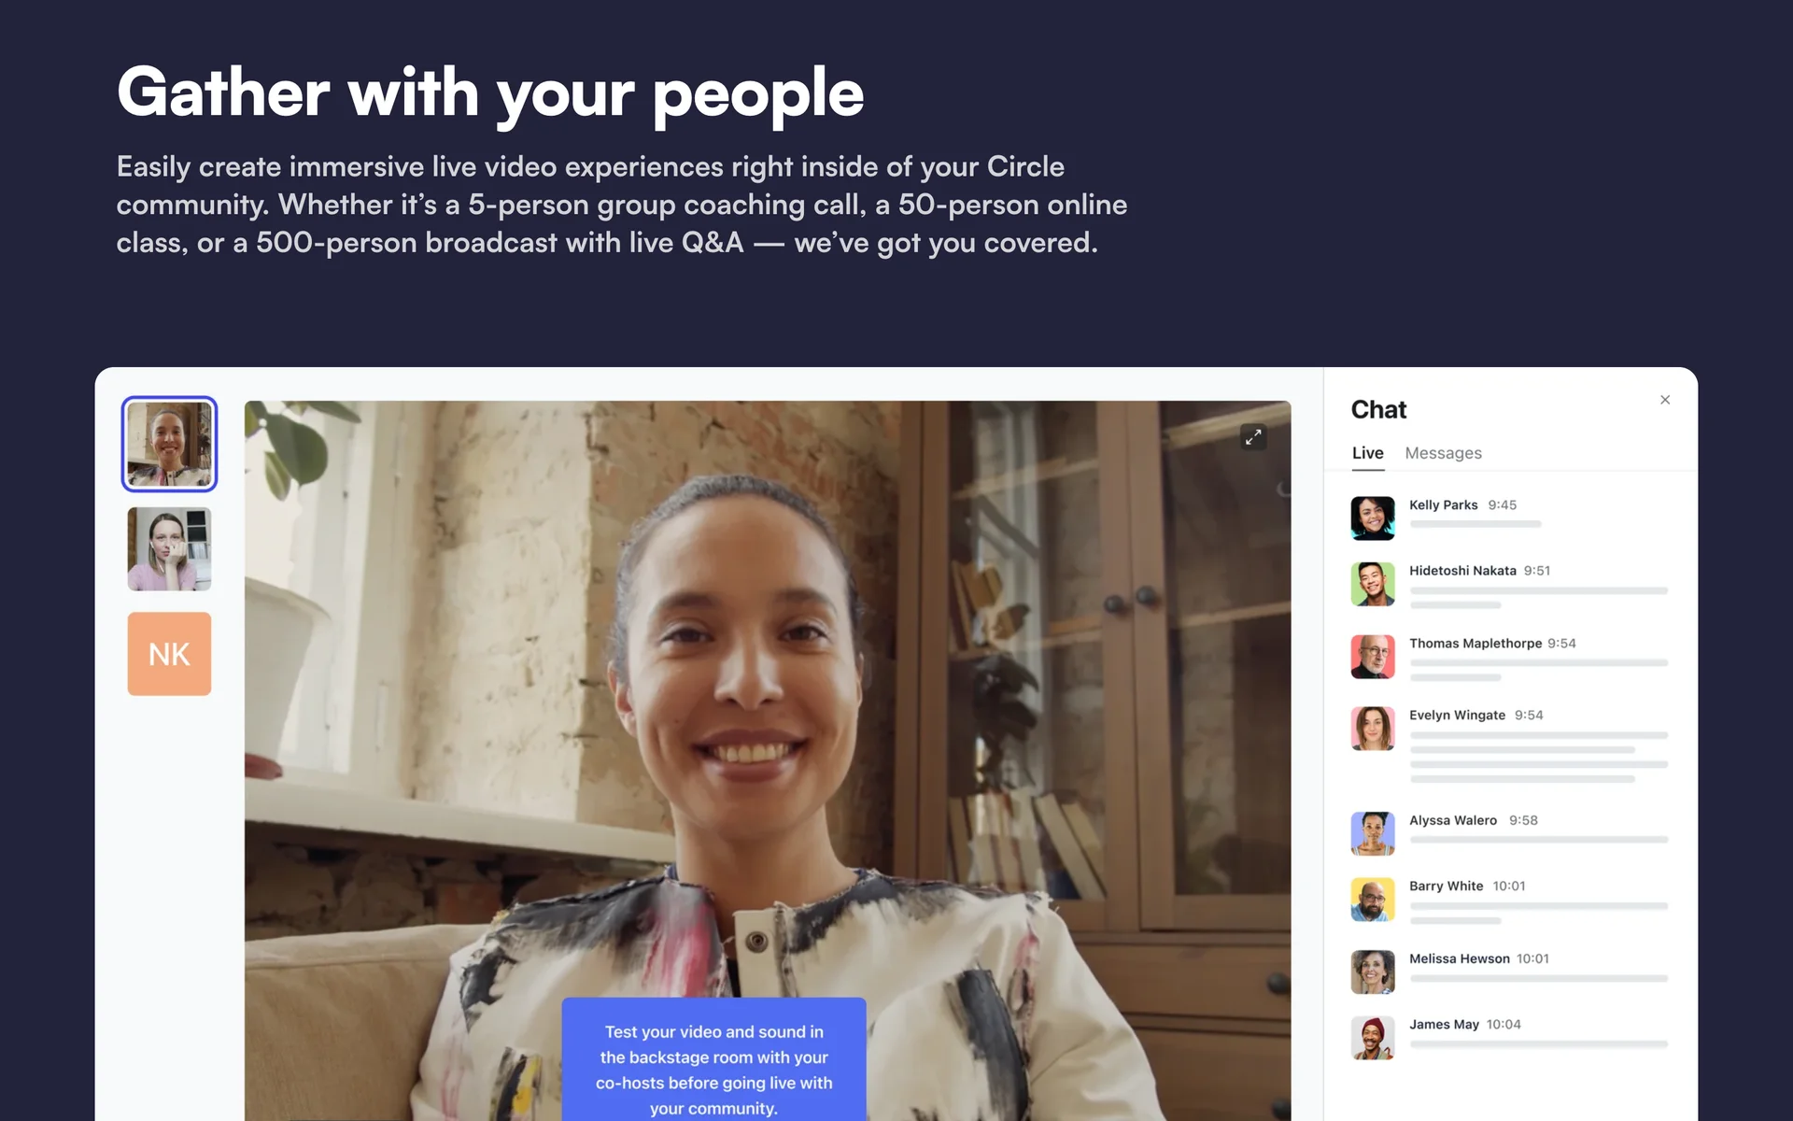
Task: Open James May's avatar
Action: click(1373, 1038)
